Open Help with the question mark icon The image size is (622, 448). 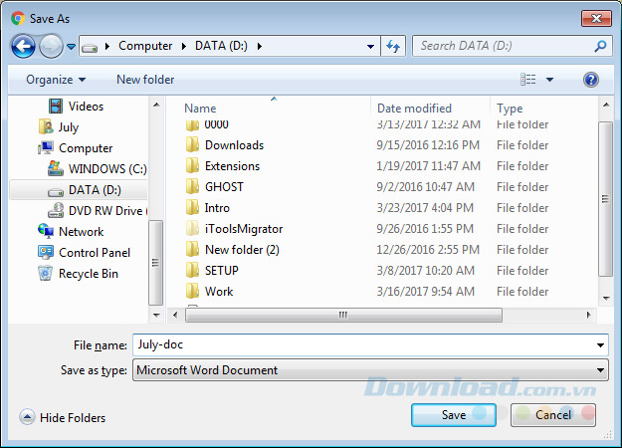[x=591, y=80]
